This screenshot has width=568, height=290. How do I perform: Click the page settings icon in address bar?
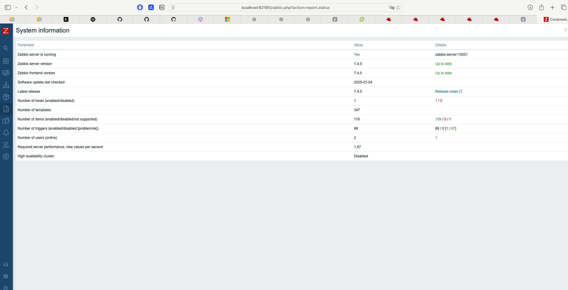pyautogui.click(x=173, y=7)
